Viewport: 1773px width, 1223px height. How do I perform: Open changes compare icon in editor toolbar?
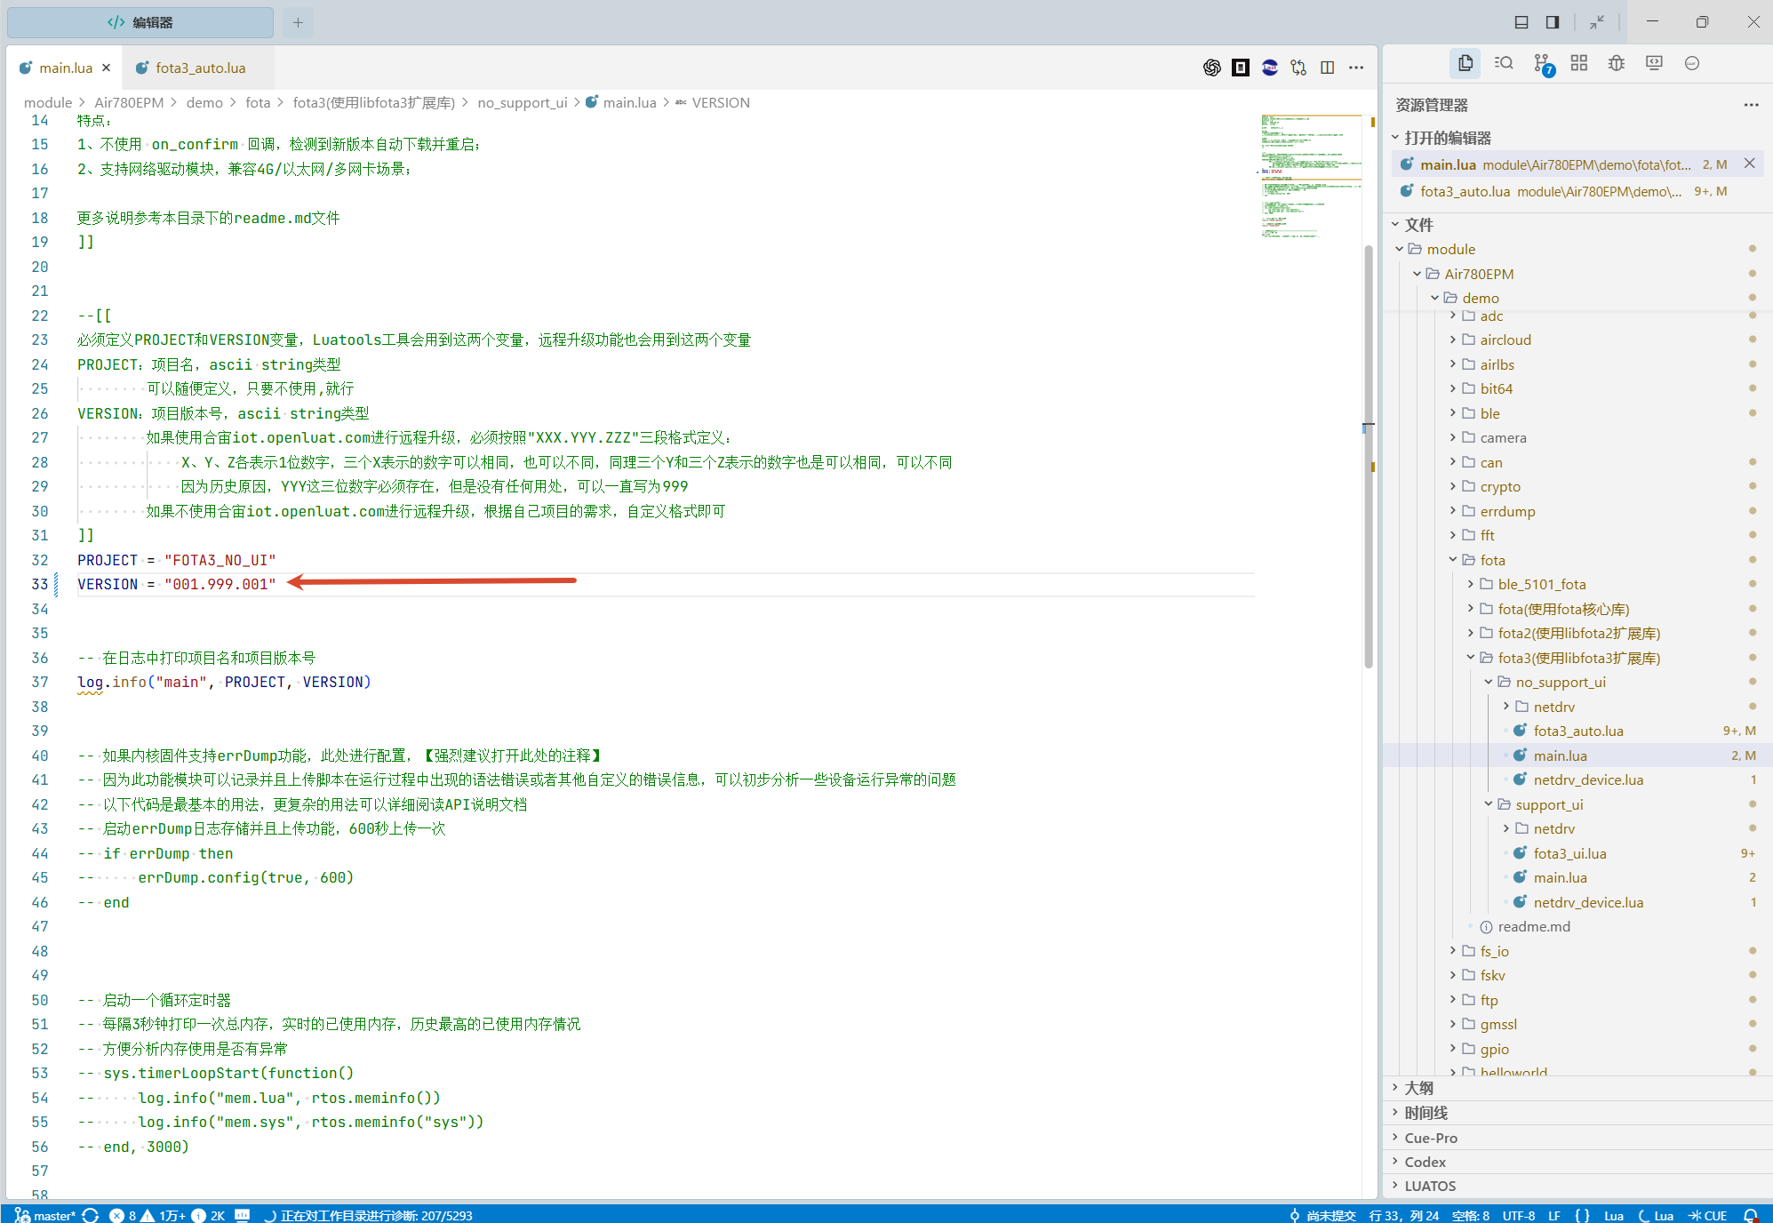tap(1298, 68)
